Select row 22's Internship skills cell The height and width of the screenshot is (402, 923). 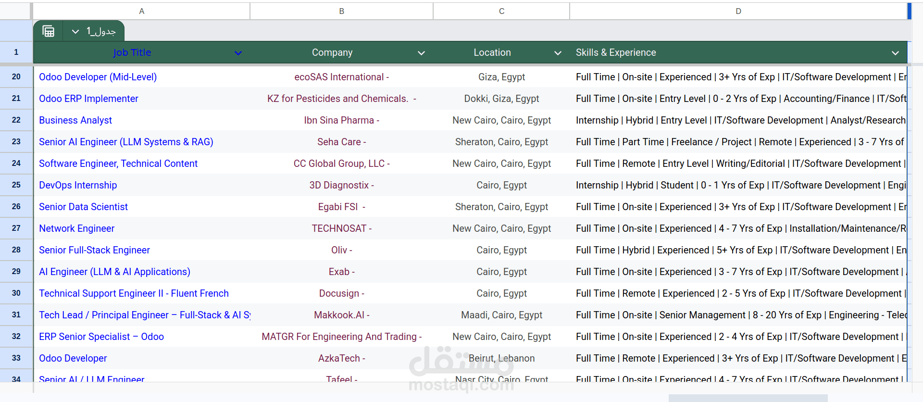click(738, 120)
